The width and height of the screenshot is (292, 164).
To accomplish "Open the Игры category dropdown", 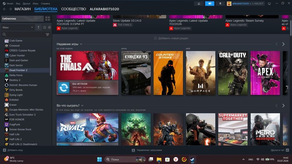I will point(18,27).
